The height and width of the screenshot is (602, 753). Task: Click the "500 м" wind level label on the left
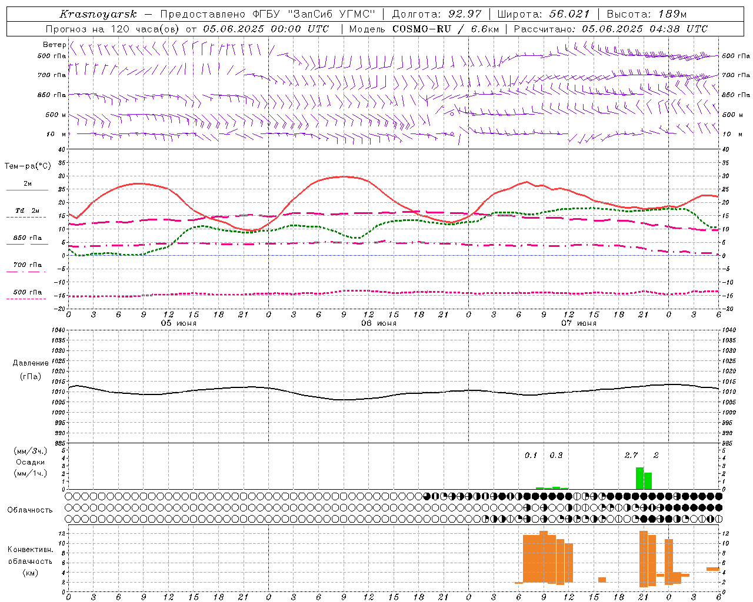[56, 115]
